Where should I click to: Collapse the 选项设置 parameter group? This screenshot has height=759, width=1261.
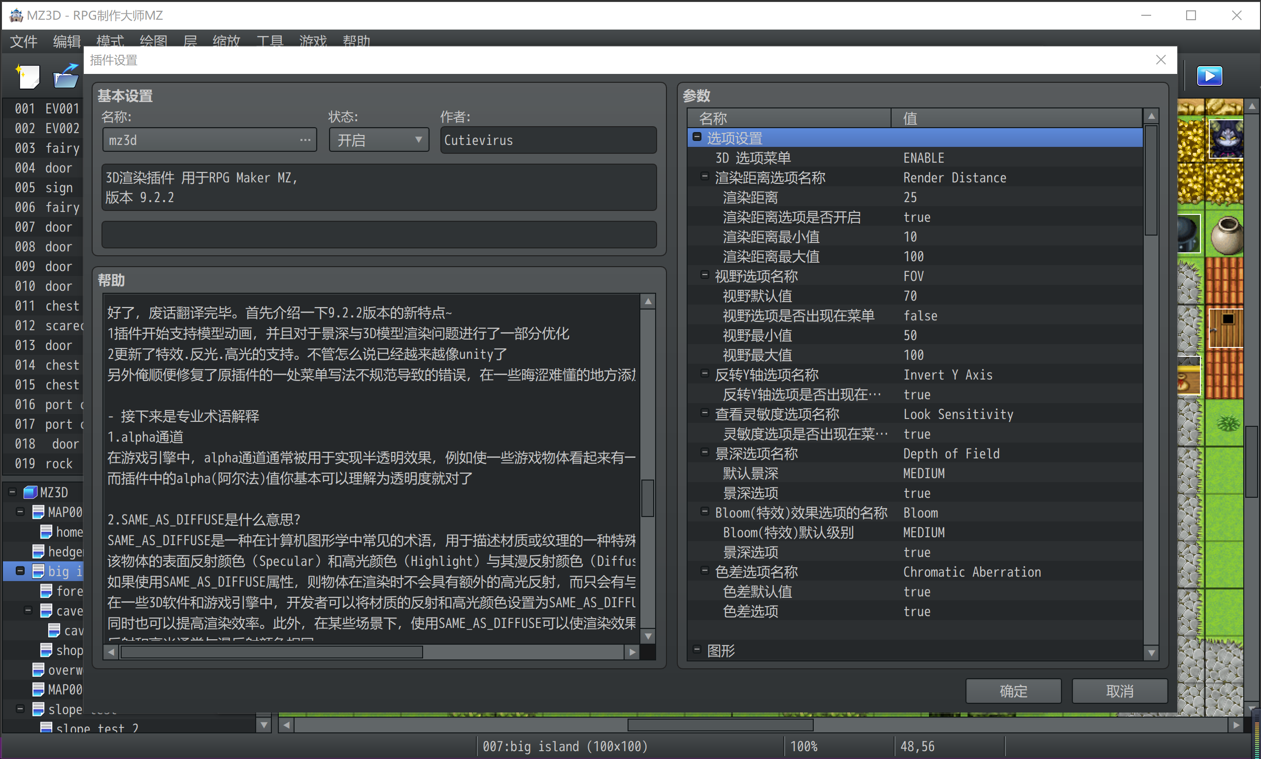(x=697, y=137)
